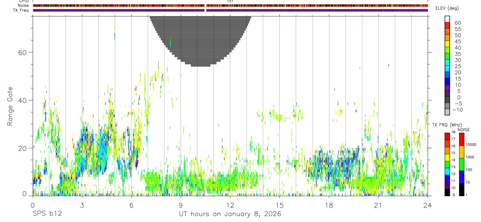Click the 17 label on the TX FRQ scale

[454, 139]
